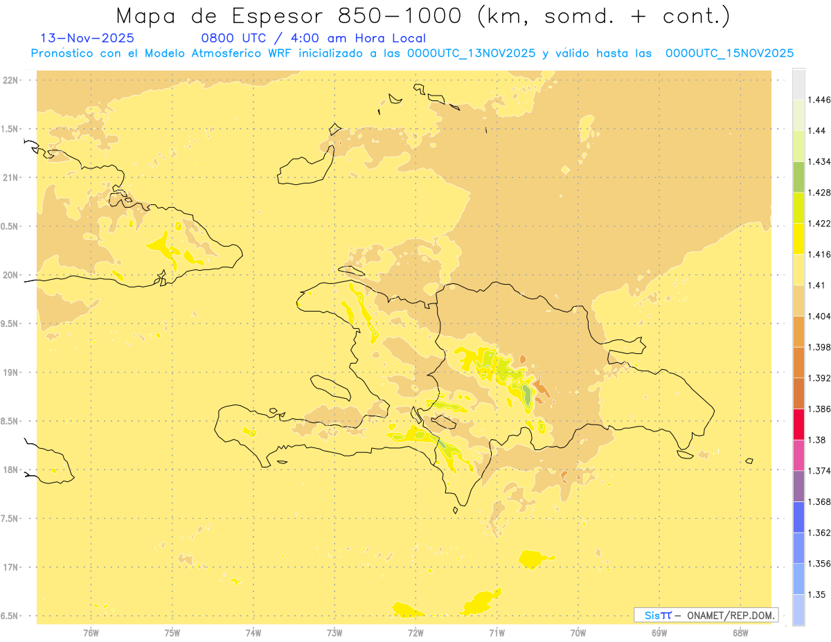Screen dimensions: 831x642
Task: Click the 70W longitude axis label
Action: [x=578, y=633]
